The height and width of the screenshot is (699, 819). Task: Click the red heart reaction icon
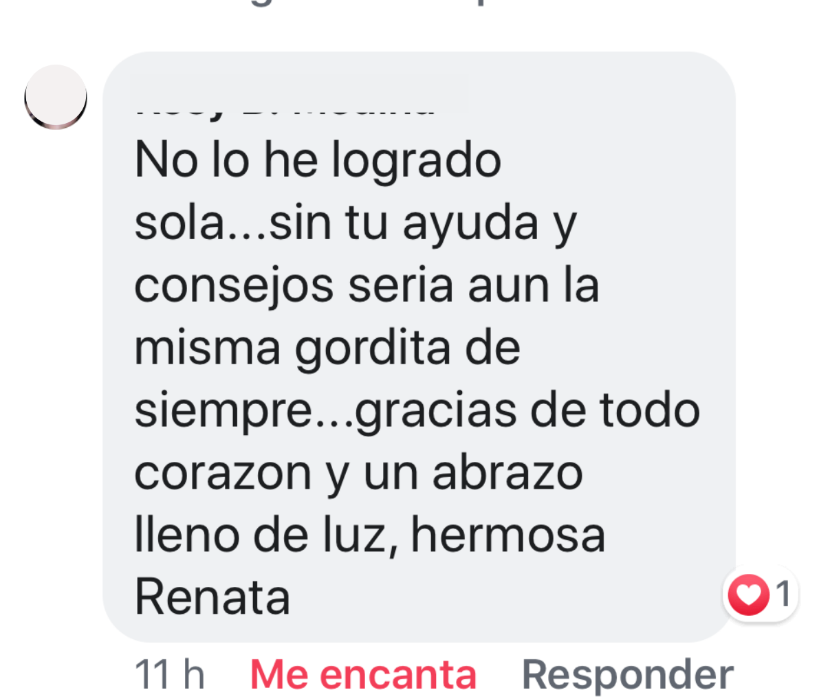(748, 594)
